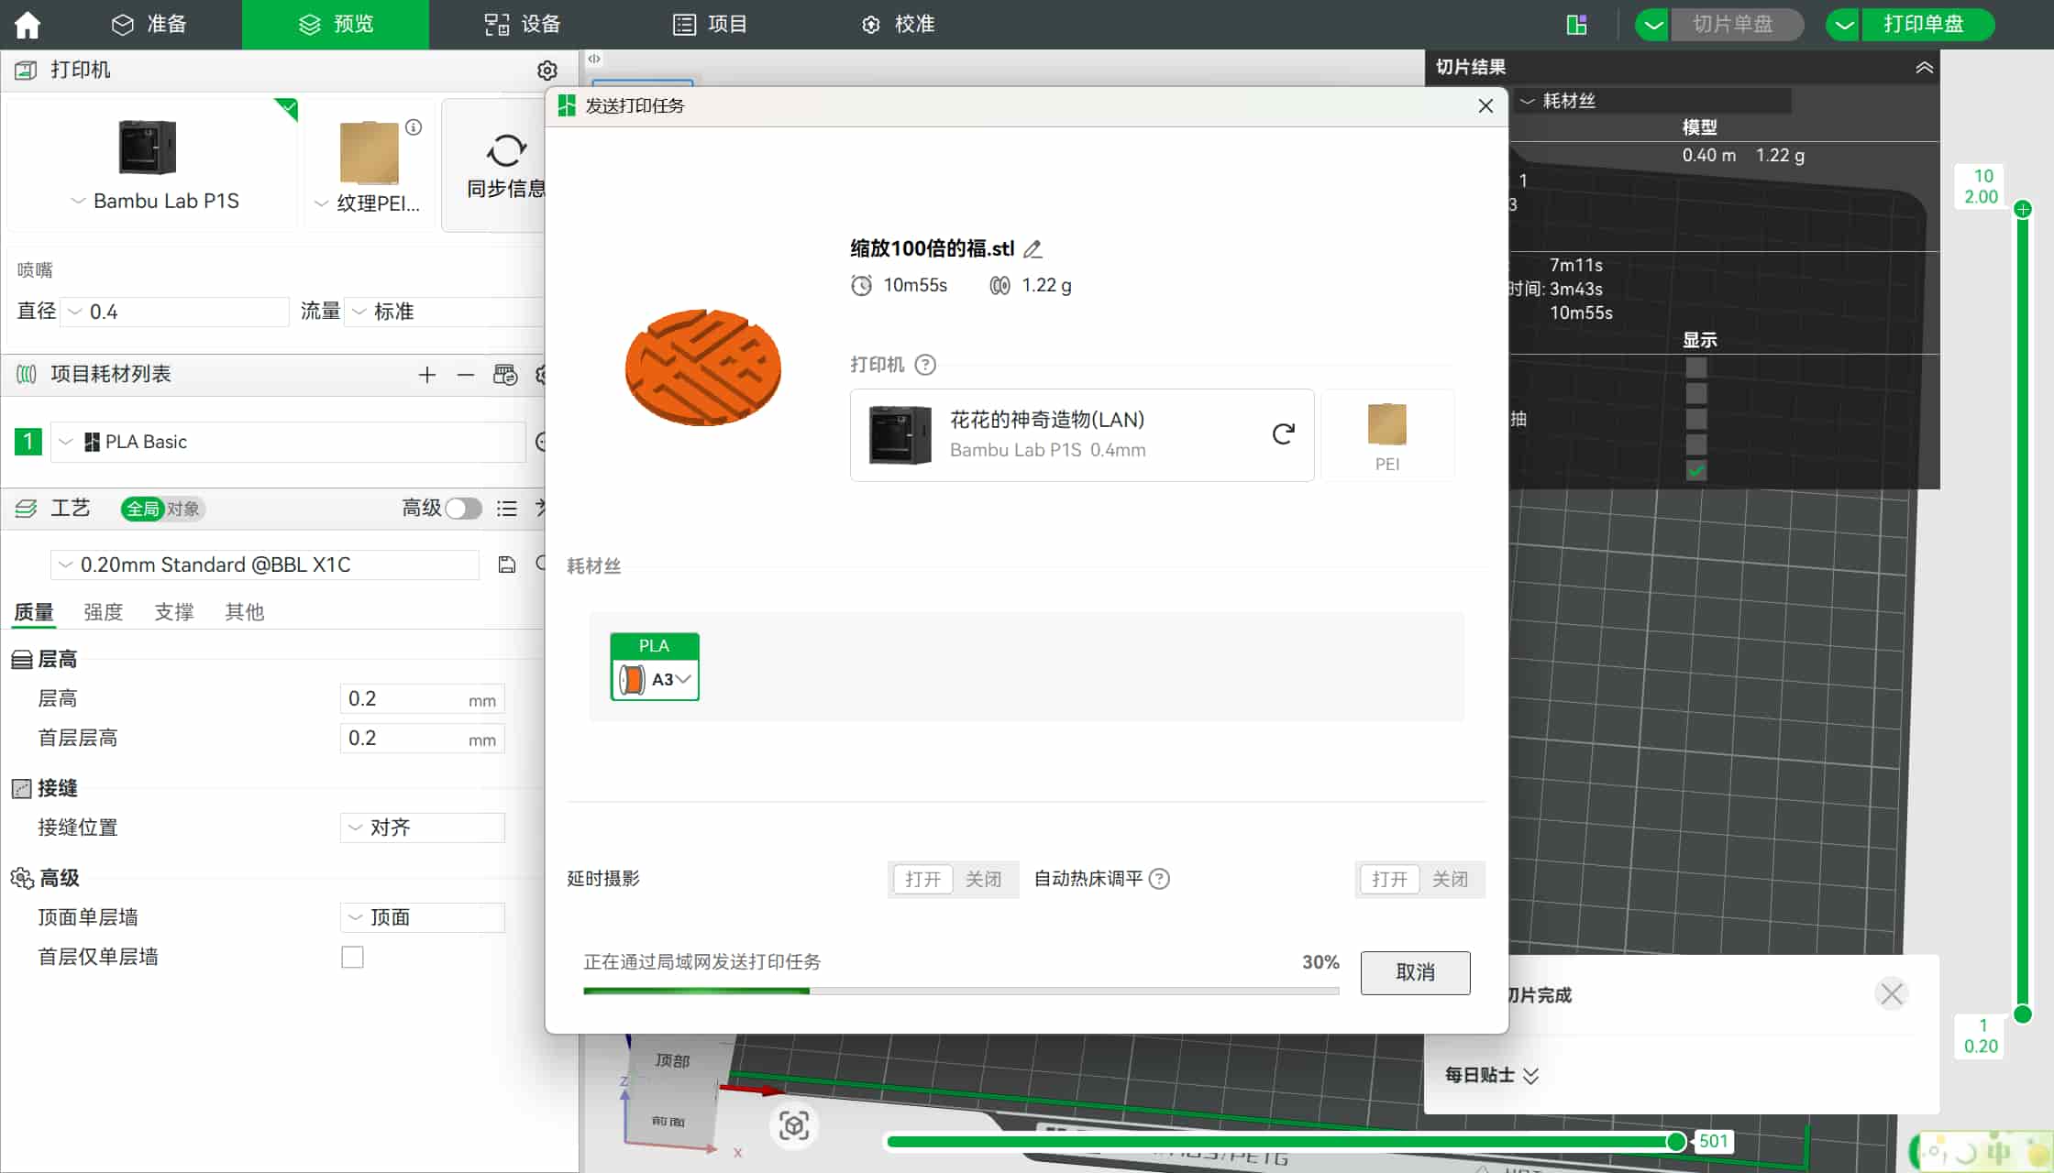Open the 接缝位置 dropdown set to 对齐
This screenshot has width=2054, height=1173.
(422, 828)
